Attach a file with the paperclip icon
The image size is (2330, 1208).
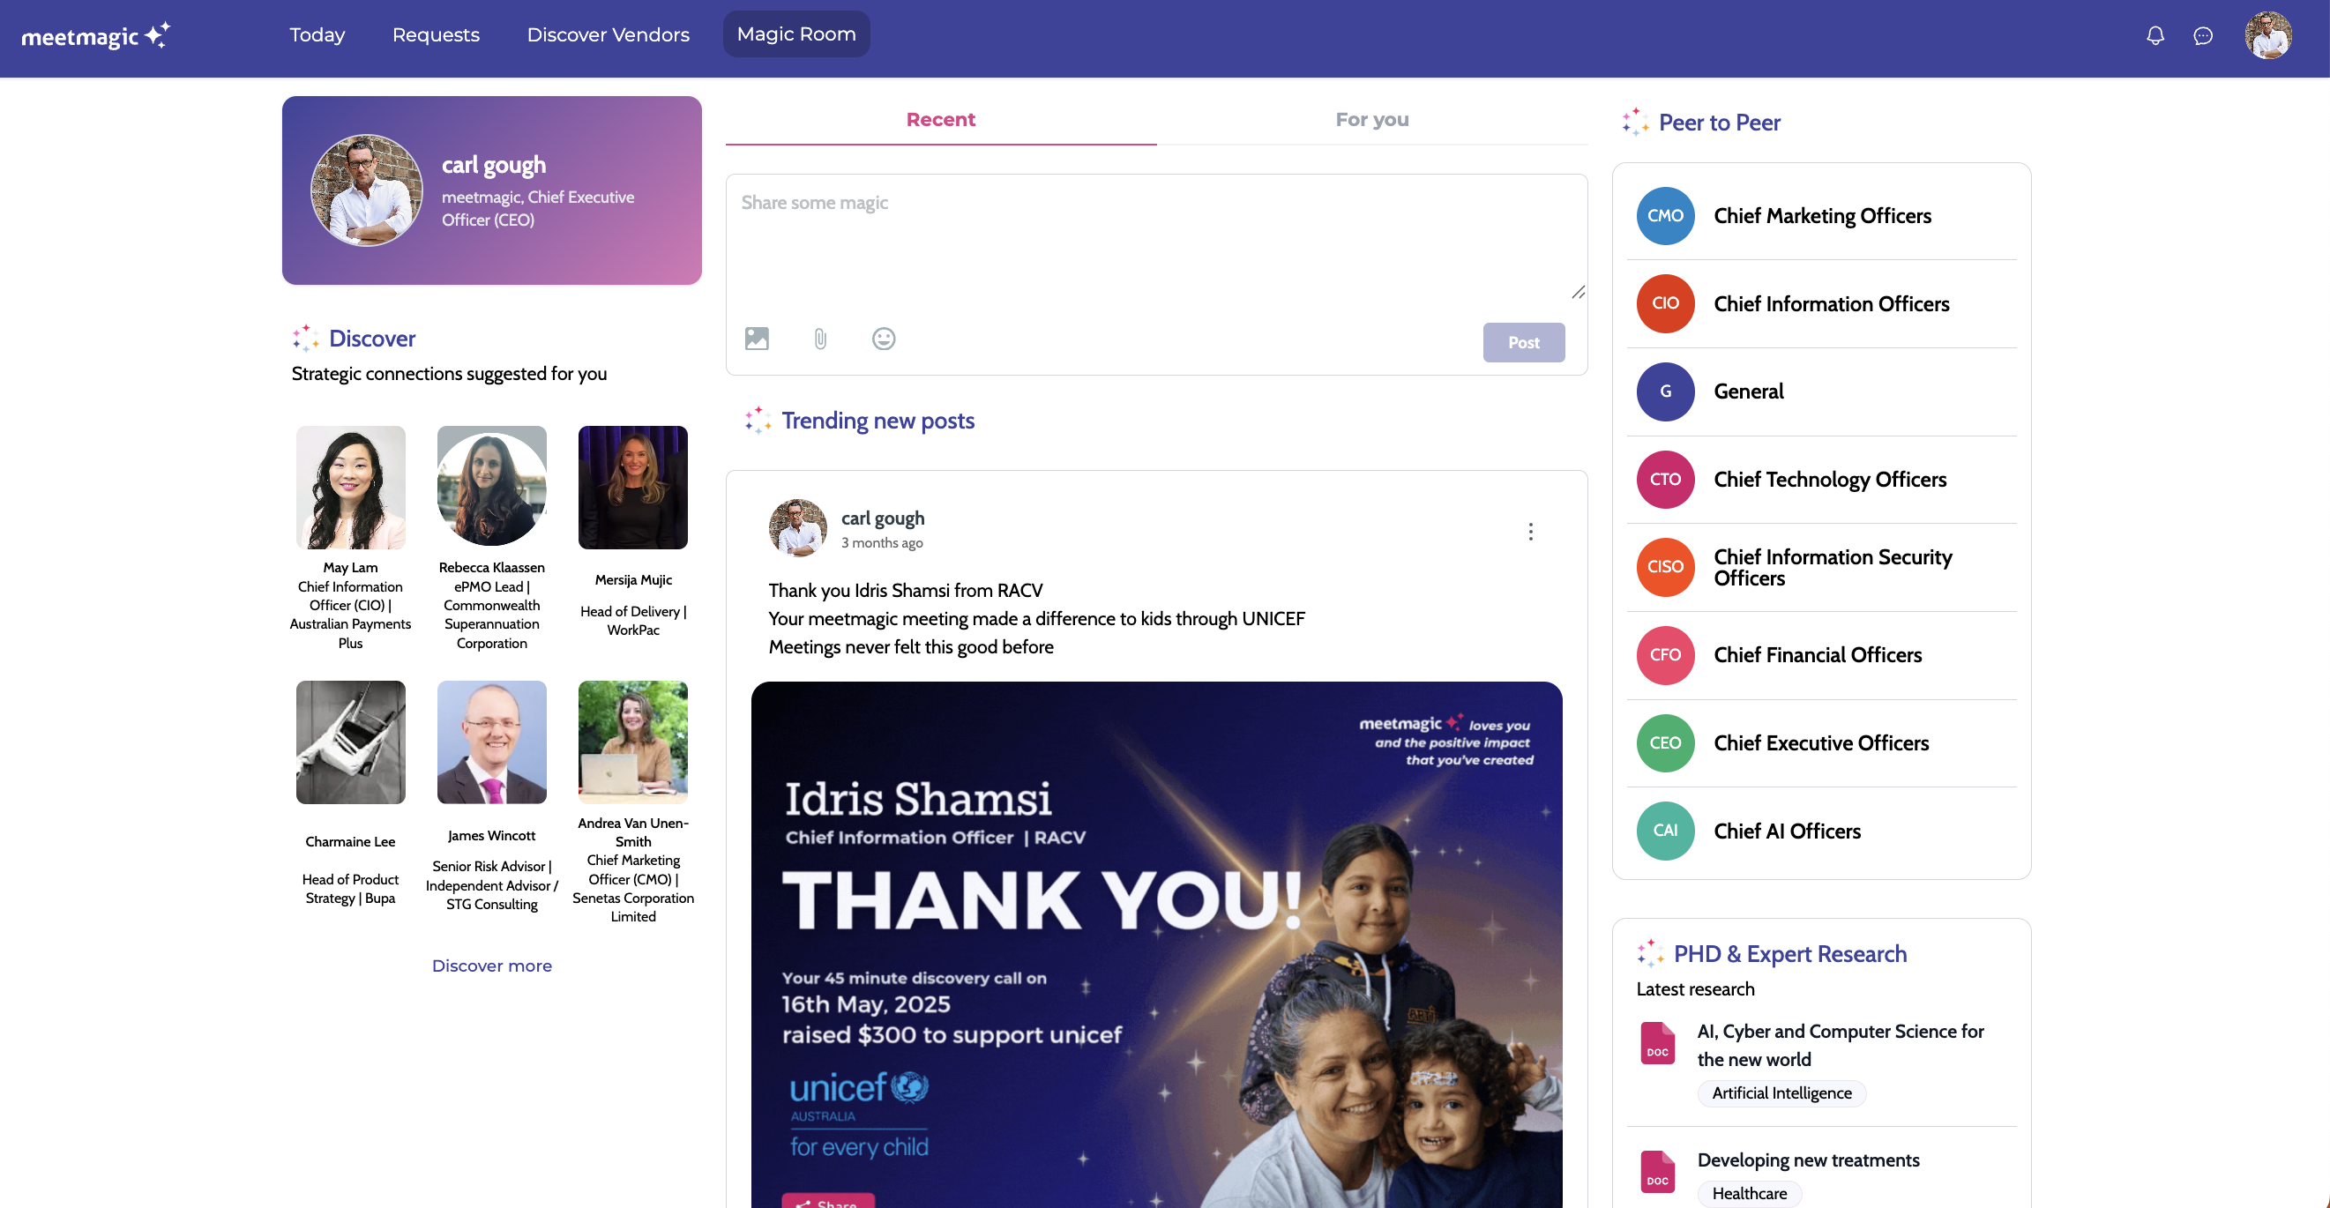820,339
